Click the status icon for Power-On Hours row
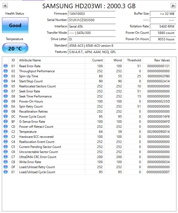This screenshot has height=213, width=178. [x=6, y=101]
